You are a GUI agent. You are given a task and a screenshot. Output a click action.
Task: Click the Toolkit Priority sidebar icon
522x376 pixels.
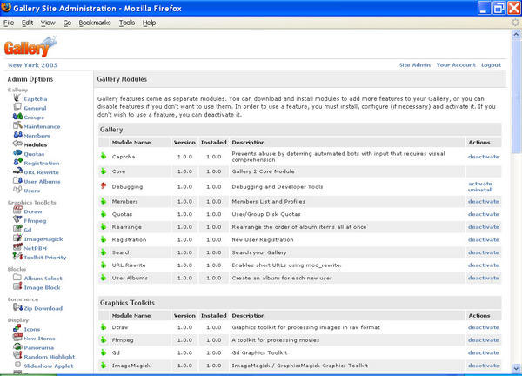(17, 256)
